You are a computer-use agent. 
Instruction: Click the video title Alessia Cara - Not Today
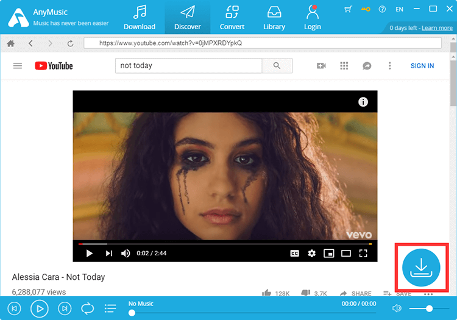[58, 277]
